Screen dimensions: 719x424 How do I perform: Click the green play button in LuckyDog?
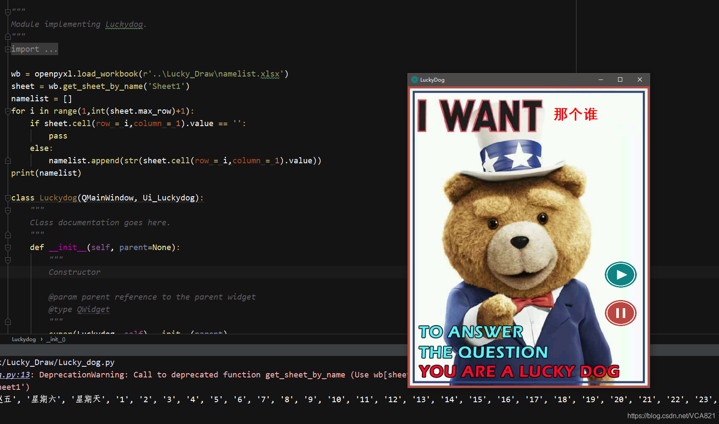click(x=621, y=274)
